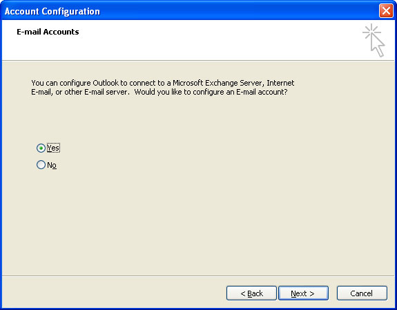Click the 'You can configure Outlook' description line
The height and width of the screenshot is (310, 397).
[x=162, y=83]
